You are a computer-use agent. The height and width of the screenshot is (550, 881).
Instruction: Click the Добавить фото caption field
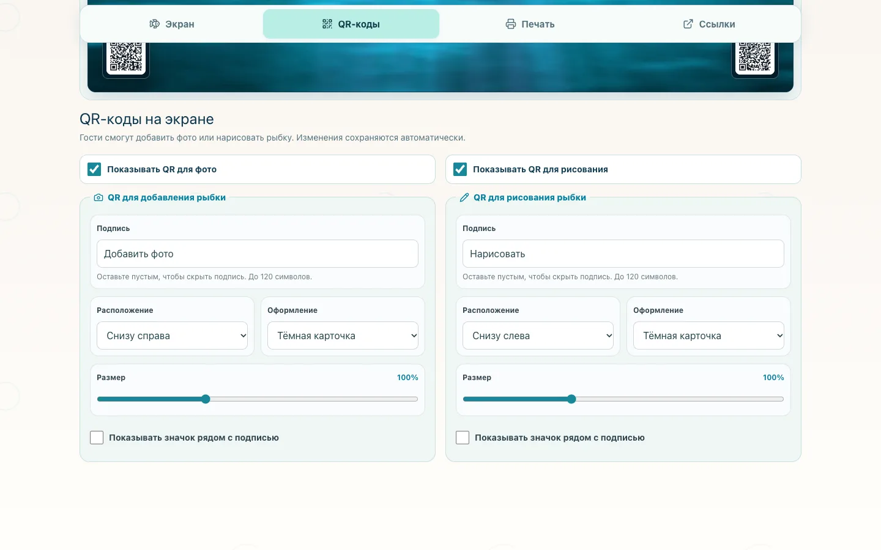pyautogui.click(x=258, y=254)
